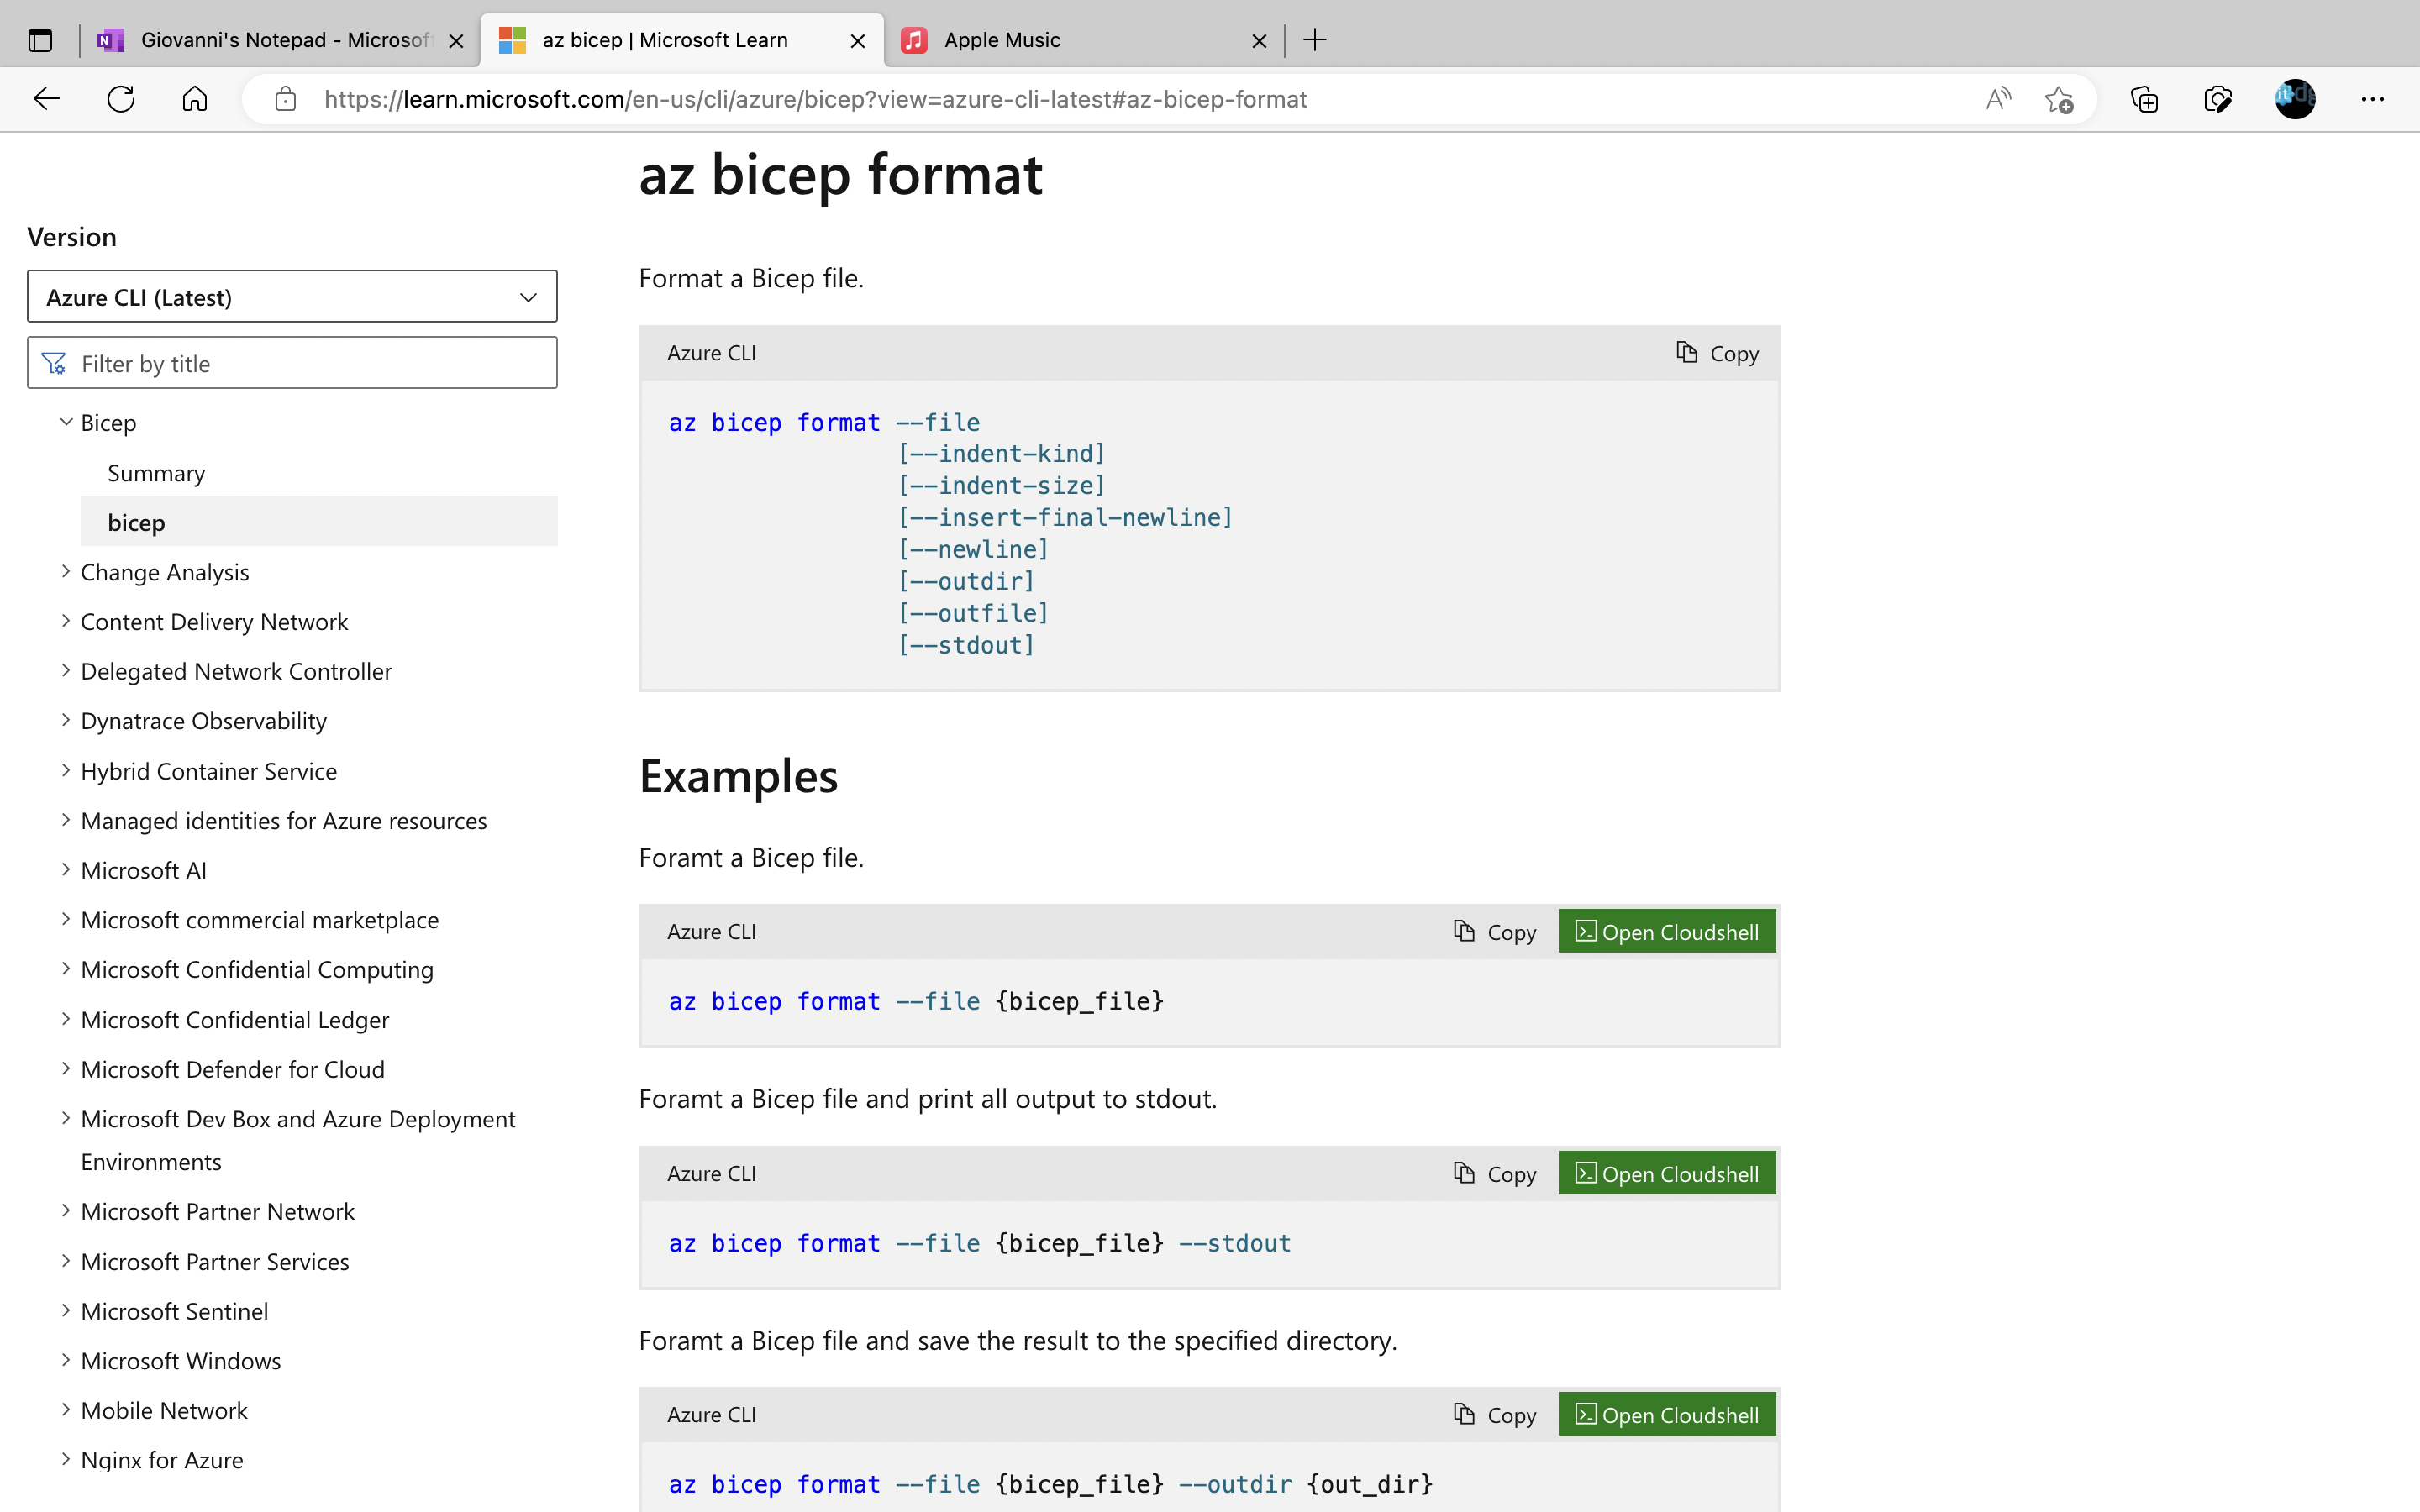Screen dimensions: 2420x1512
Task: Click the Read aloud icon
Action: click(x=1997, y=99)
